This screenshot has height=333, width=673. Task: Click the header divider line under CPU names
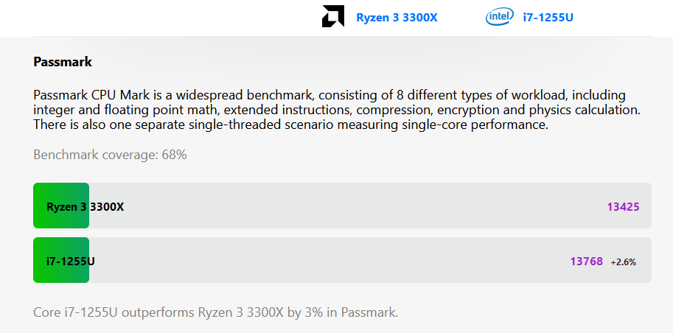click(x=342, y=37)
